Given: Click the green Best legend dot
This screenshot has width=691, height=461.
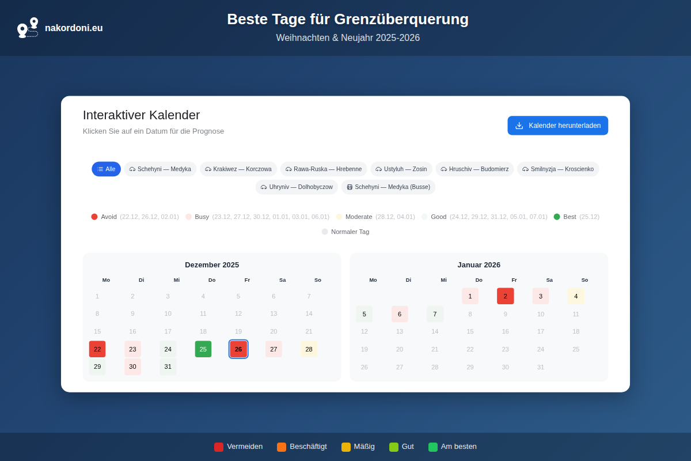Looking at the screenshot, I should tap(557, 217).
